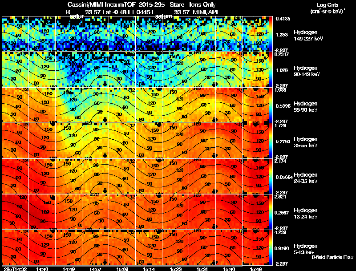Select the 'Hydrogen 24-35 keV' row label
Viewport: 356px width, 271px height.
[305, 178]
